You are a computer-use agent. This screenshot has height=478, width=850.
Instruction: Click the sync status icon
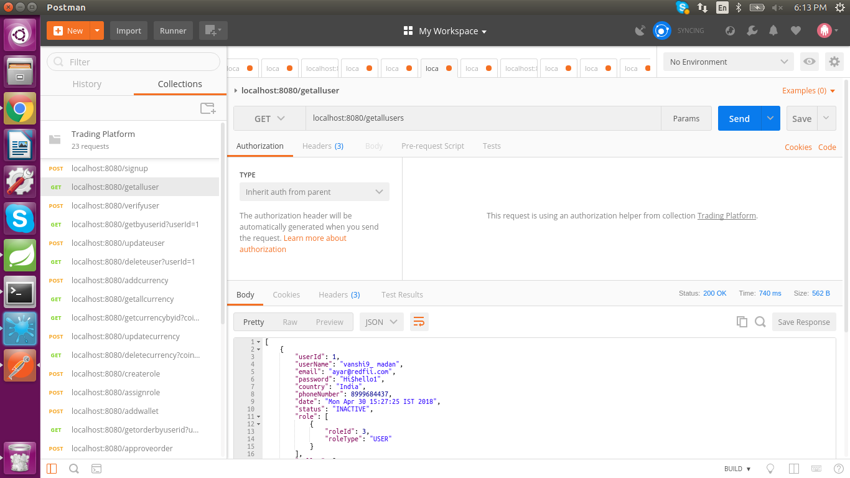point(661,30)
